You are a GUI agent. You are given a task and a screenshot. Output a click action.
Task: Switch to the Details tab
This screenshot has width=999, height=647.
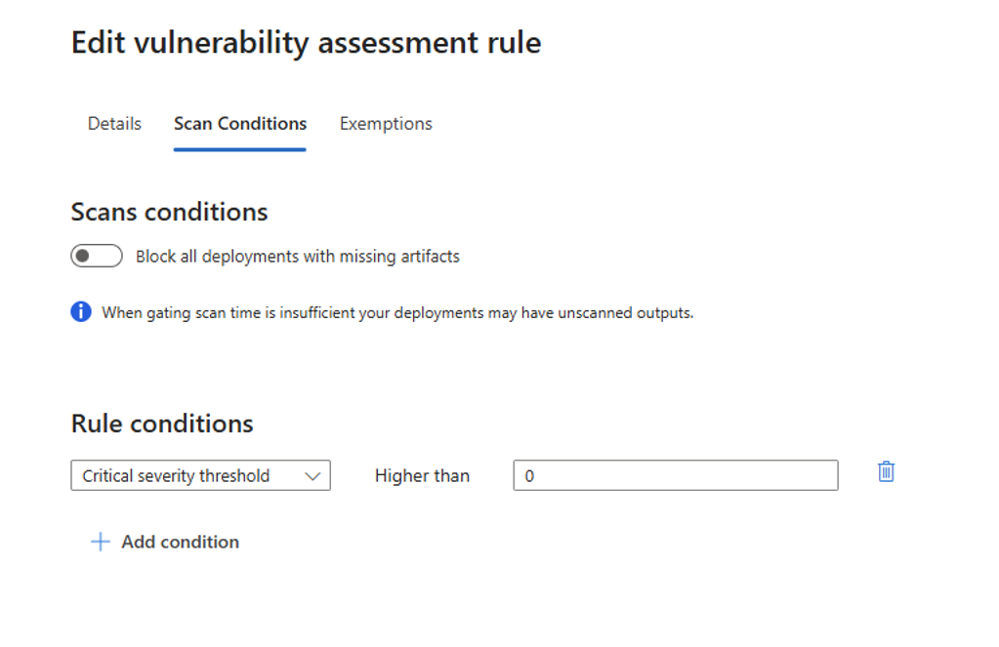click(x=114, y=124)
